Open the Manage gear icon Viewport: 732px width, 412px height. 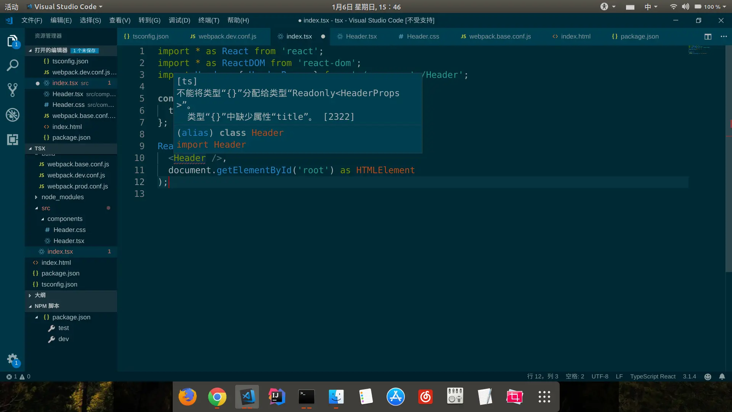pos(12,359)
